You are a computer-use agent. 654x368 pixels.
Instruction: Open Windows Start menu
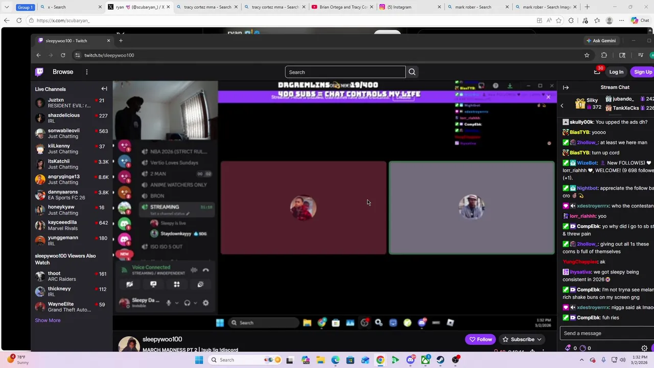pos(199,360)
